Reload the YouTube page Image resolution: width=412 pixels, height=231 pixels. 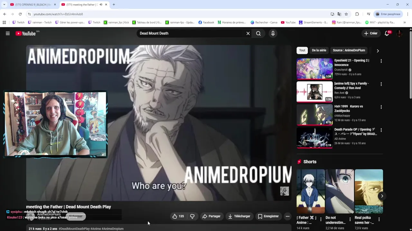pos(20,14)
